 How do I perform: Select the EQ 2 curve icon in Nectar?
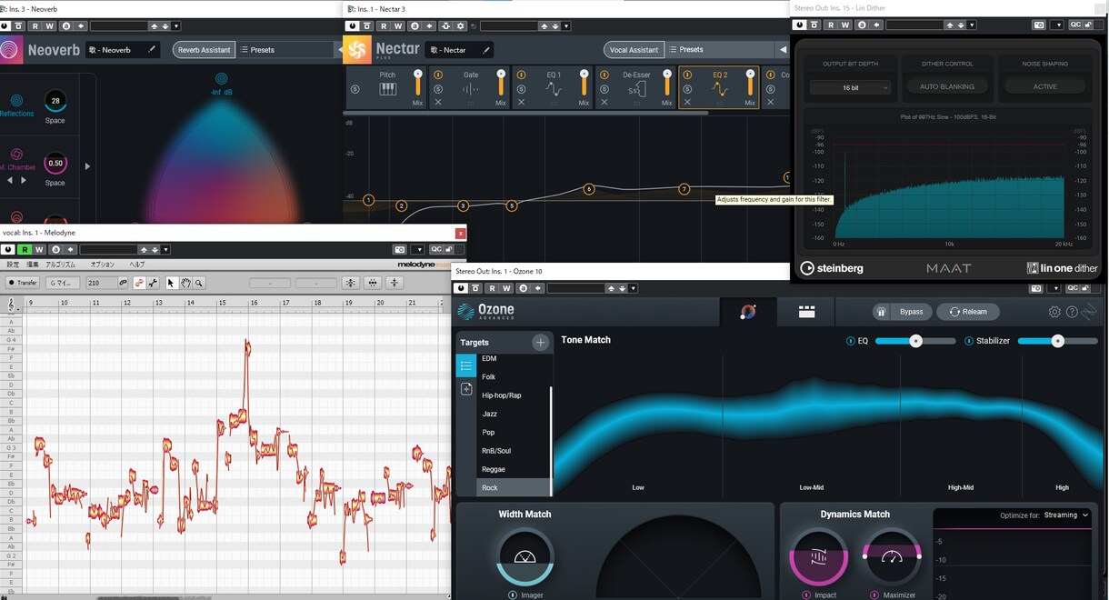pos(720,89)
